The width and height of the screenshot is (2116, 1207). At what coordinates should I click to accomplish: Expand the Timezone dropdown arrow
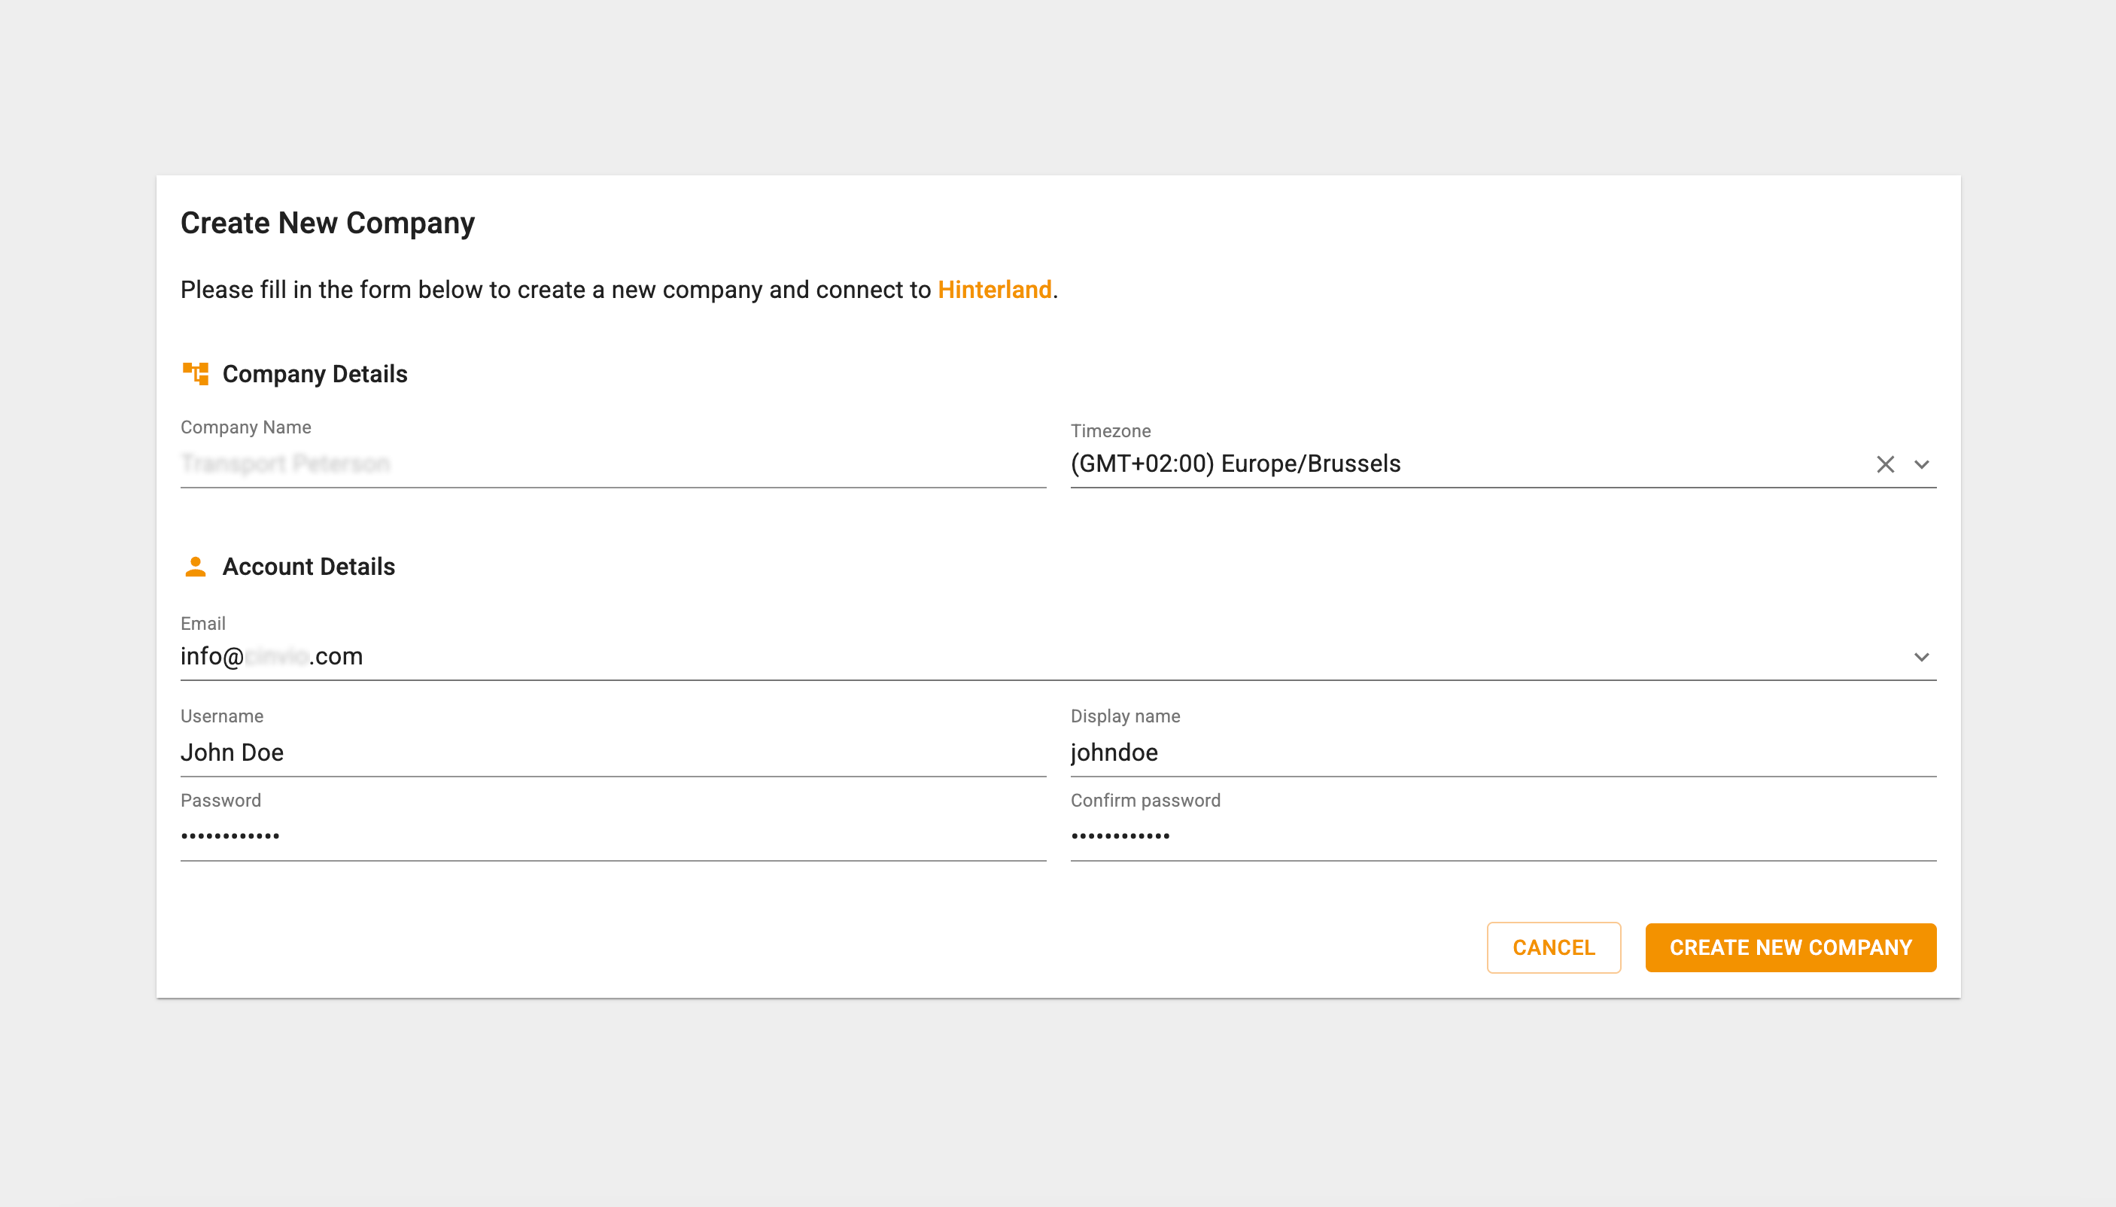point(1921,464)
